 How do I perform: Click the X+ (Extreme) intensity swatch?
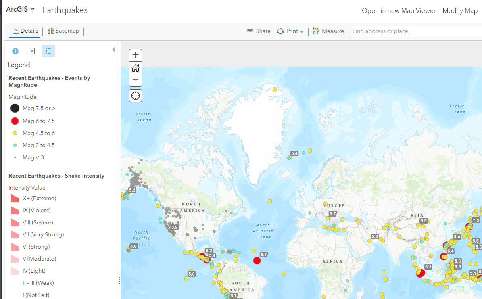15,198
